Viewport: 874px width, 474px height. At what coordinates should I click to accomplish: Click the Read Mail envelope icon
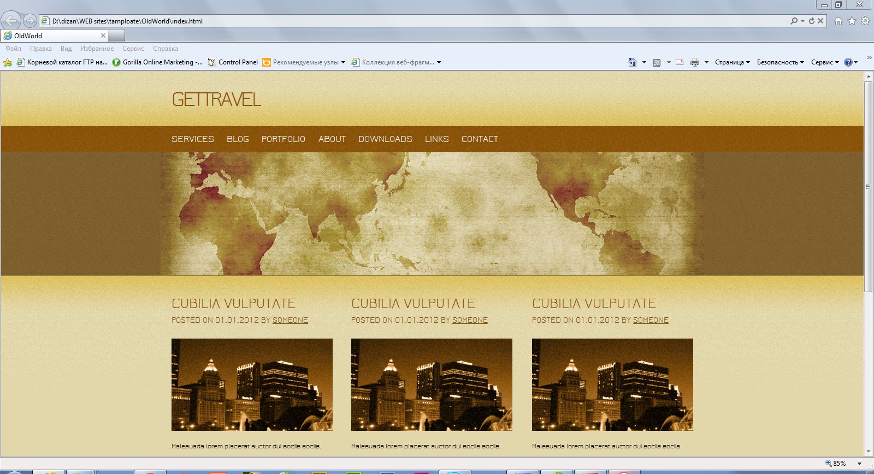coord(680,62)
